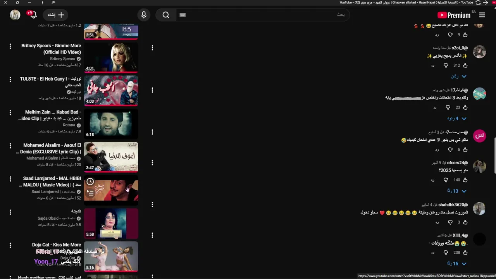Screen dimensions: 496x279
Task: Click reply (رد) under ofcors24 comment
Action: click(432, 180)
